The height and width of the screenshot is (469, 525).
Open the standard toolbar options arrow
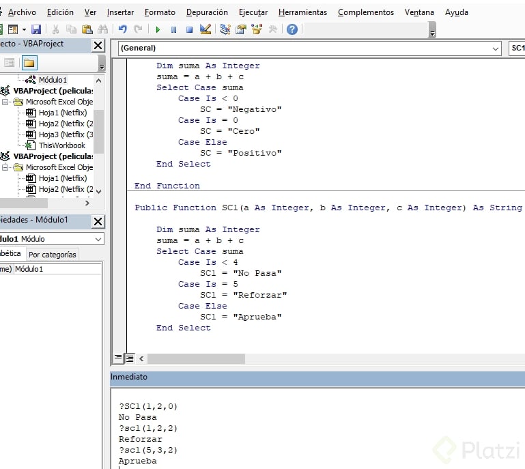[432, 30]
